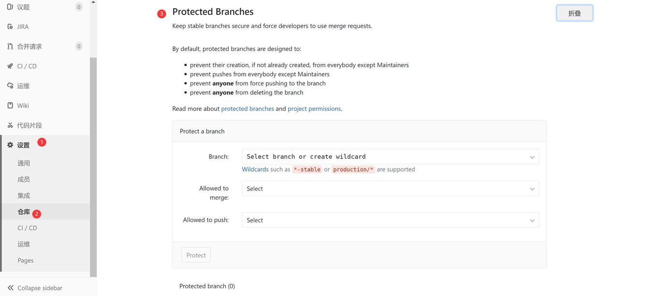Expand the Allowed to push dropdown
Viewport: 669px width, 296px height.
[390, 220]
